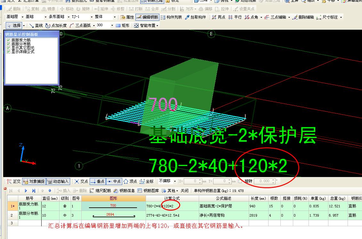Click the 计算公式 column header

[172, 198]
